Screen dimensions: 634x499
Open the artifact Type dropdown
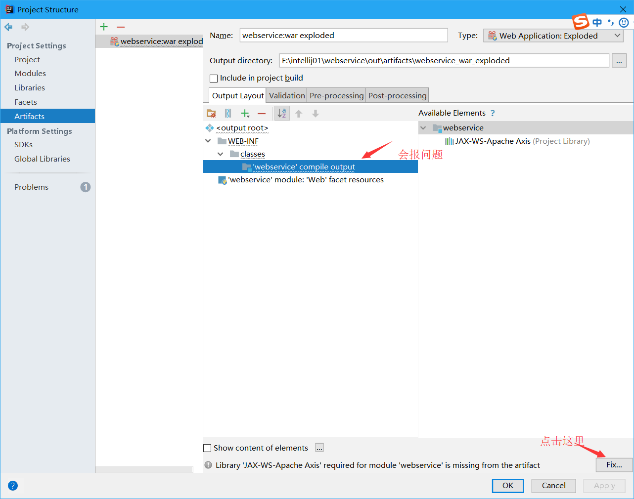click(553, 36)
